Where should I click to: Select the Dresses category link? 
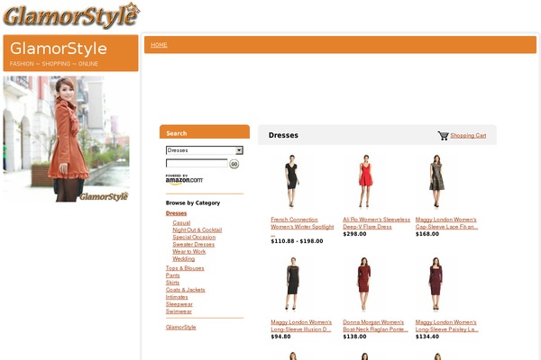click(x=177, y=213)
